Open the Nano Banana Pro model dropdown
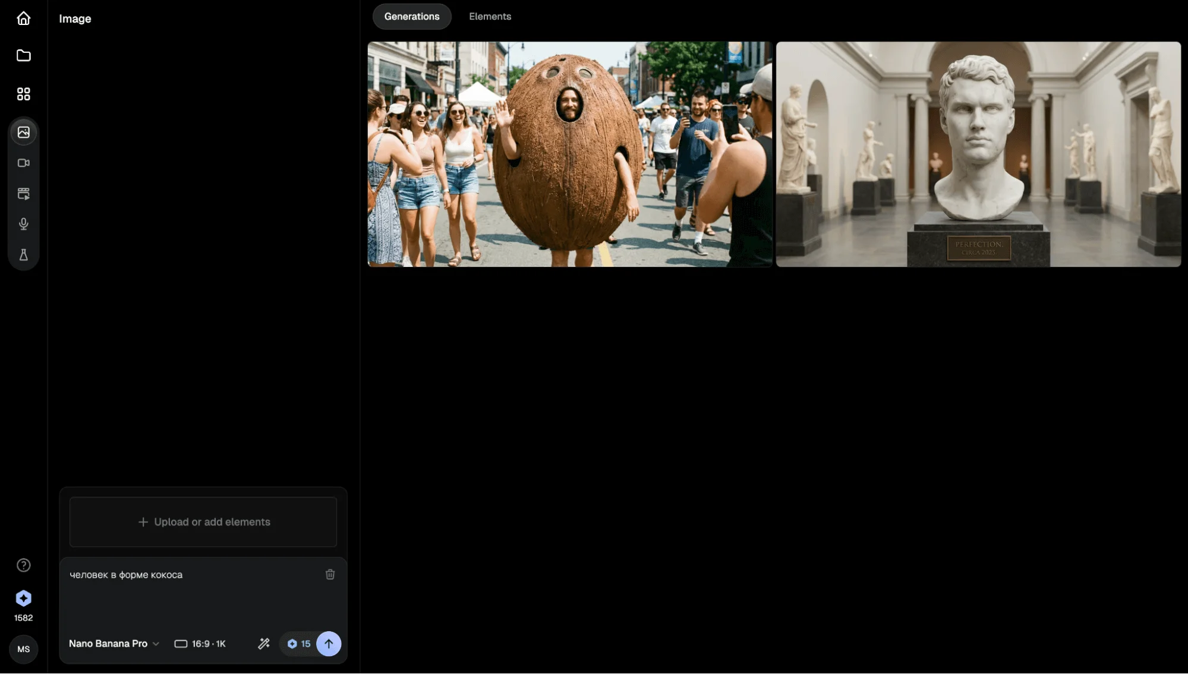The image size is (1188, 674). point(114,644)
